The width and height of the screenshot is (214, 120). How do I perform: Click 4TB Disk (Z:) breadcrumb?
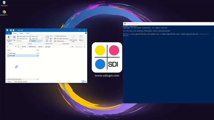[32, 47]
